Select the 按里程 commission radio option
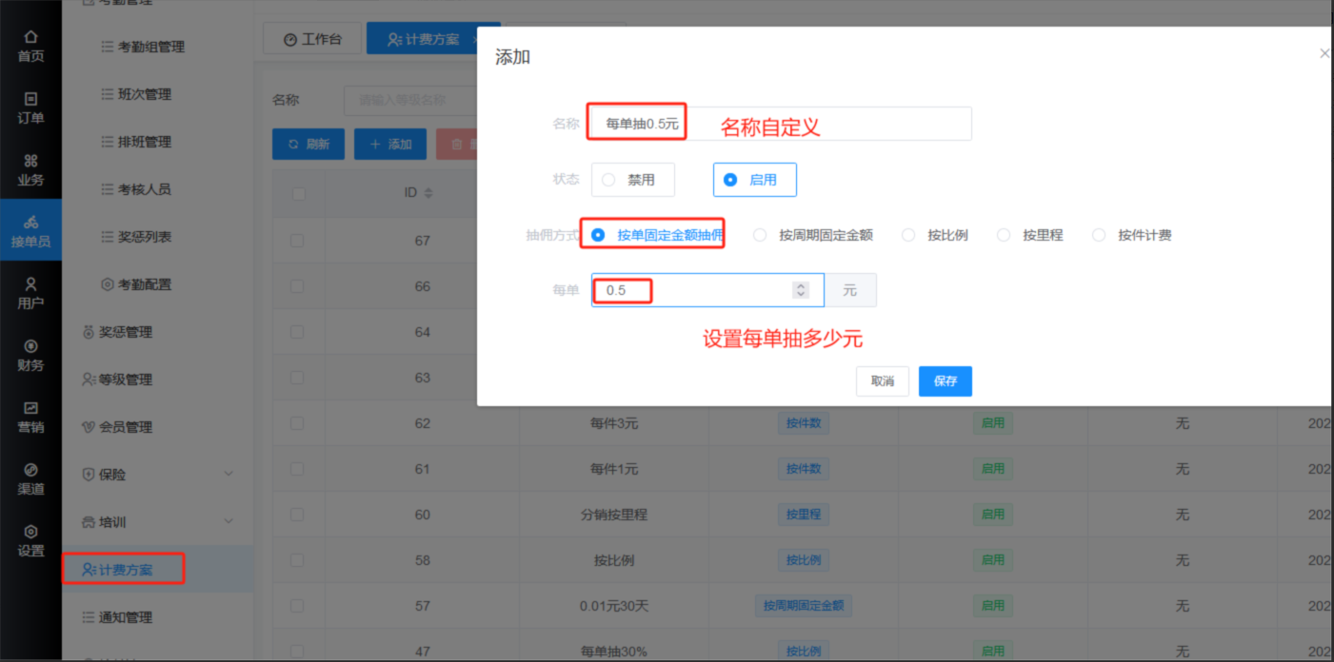Image resolution: width=1334 pixels, height=662 pixels. coord(1004,235)
